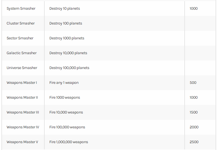The height and width of the screenshot is (150, 217).
Task: Click the Destroy 1000 planets description
Action: [x=67, y=38]
